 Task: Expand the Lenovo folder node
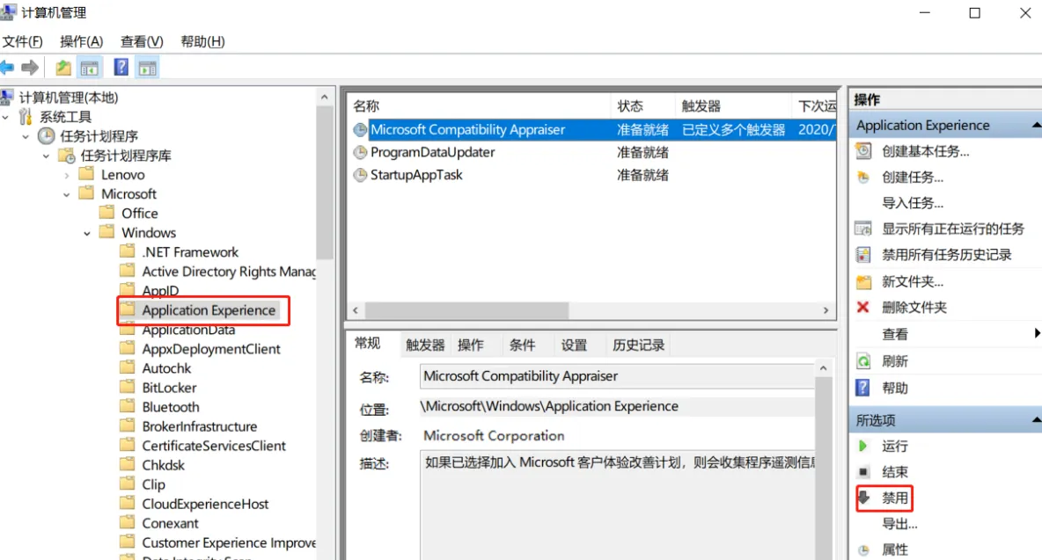67,175
